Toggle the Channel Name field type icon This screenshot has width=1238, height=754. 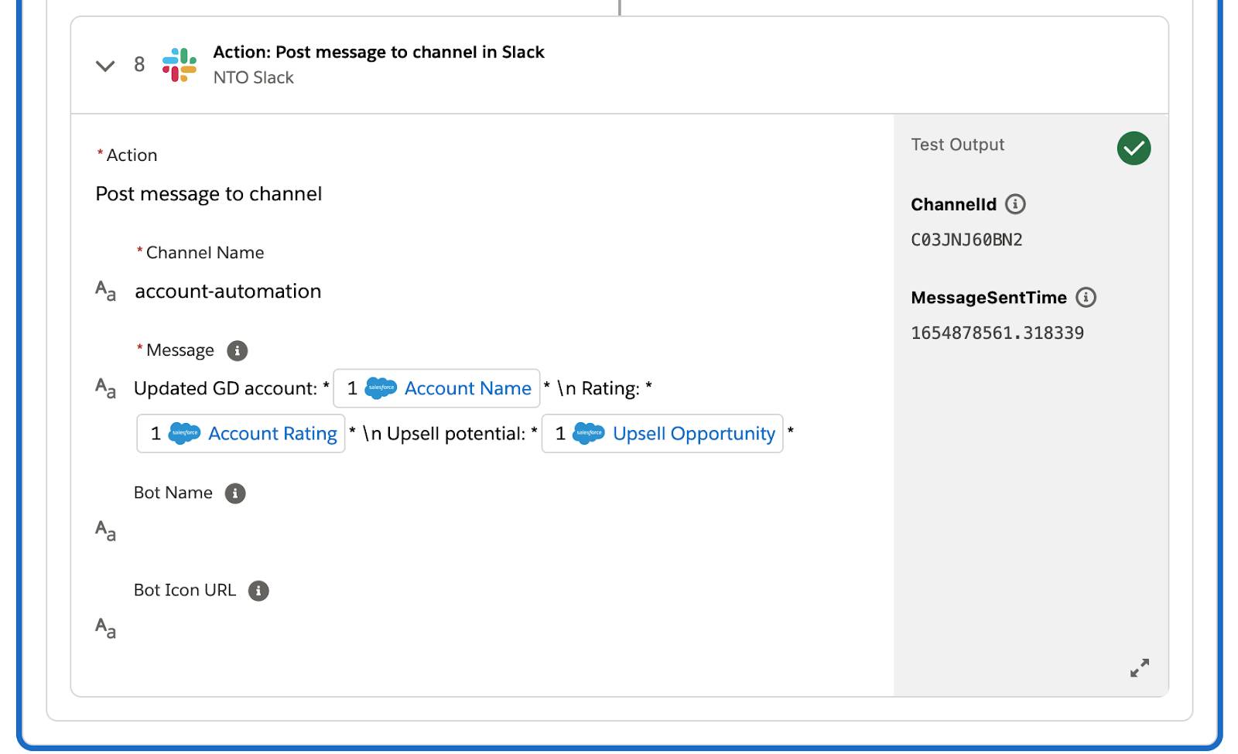(x=105, y=292)
